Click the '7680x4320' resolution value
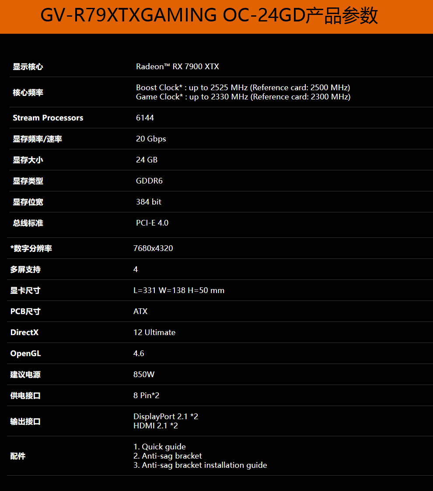The width and height of the screenshot is (433, 491). point(153,248)
